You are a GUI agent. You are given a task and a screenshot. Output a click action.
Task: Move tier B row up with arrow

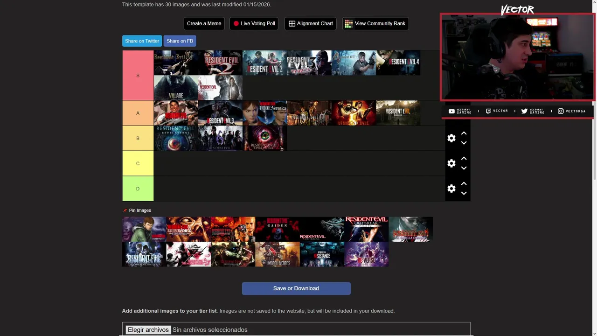(x=464, y=133)
